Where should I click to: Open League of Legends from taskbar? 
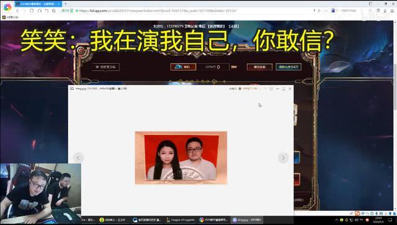pos(181,219)
